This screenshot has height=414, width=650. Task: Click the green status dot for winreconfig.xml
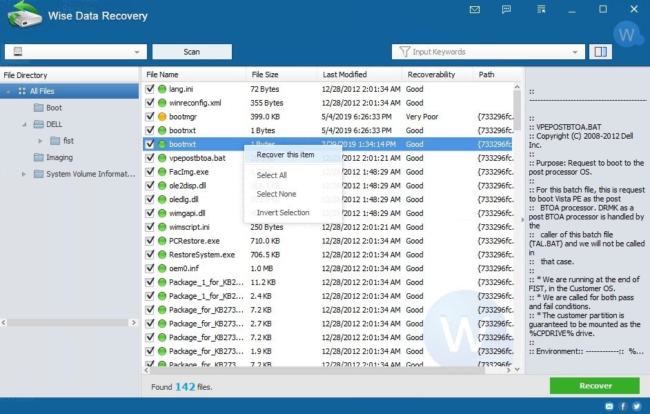(162, 103)
